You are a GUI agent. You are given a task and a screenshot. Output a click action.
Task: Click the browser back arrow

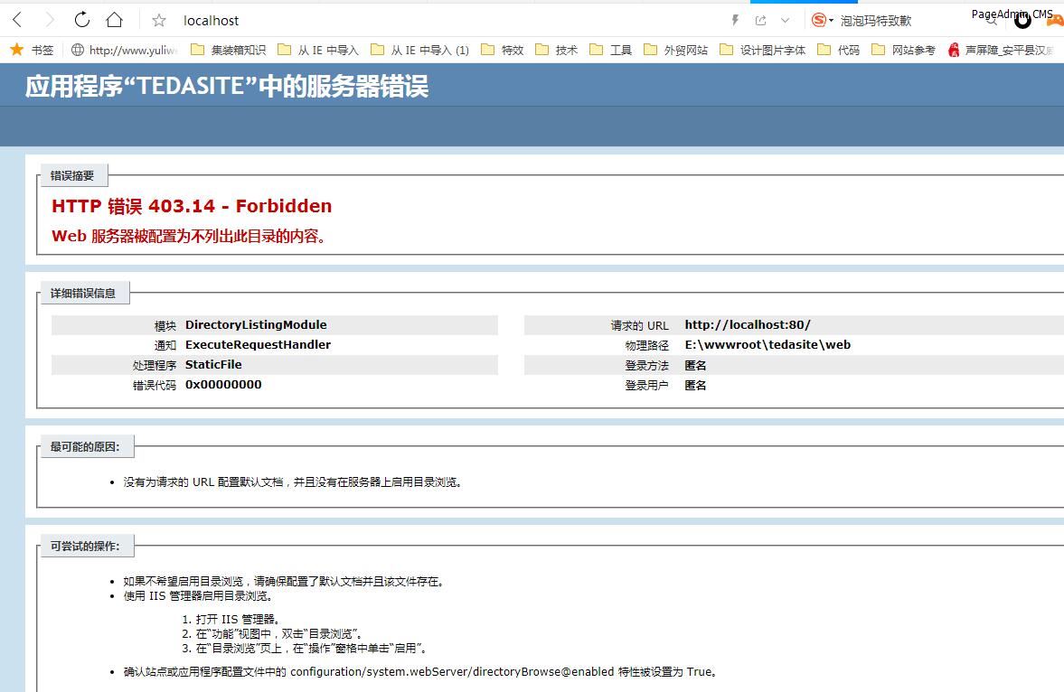tap(17, 20)
